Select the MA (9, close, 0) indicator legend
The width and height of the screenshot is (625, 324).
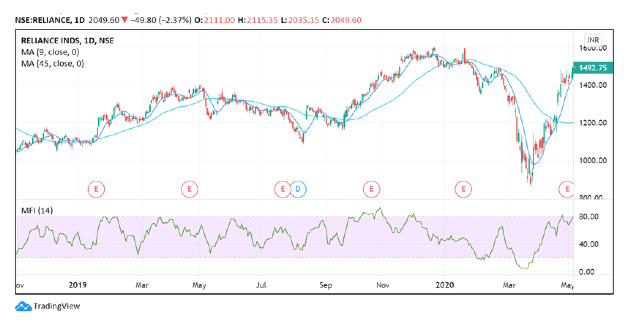pyautogui.click(x=50, y=52)
